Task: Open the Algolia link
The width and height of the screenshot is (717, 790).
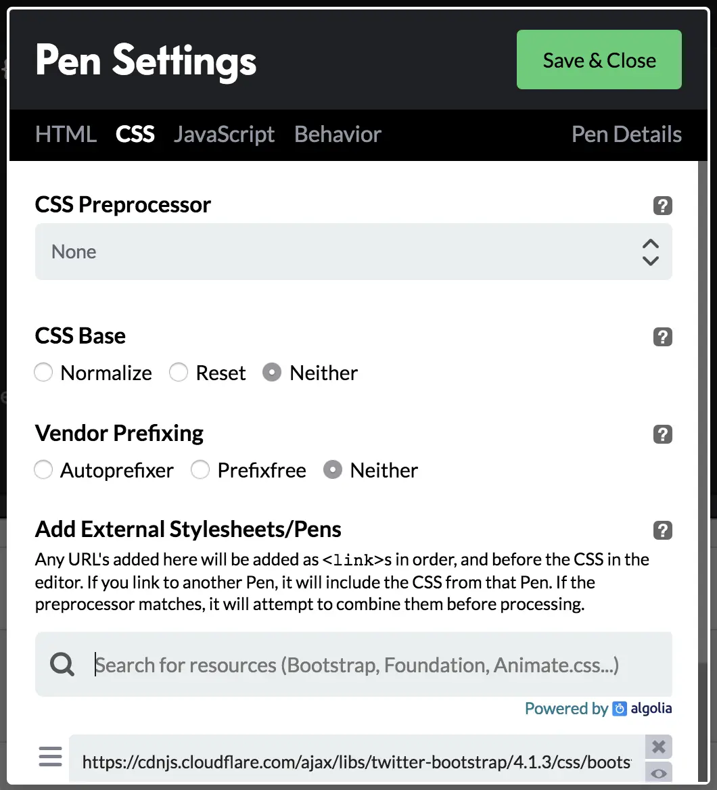Action: pos(643,708)
